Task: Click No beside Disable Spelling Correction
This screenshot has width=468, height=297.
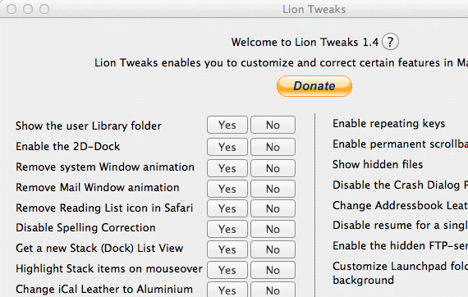Action: (x=273, y=229)
